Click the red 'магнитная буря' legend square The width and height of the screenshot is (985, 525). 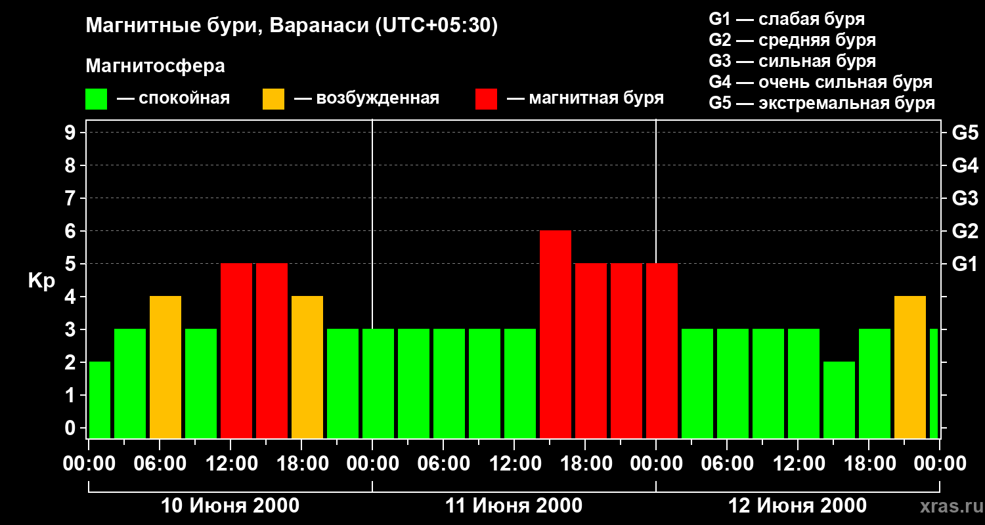(487, 99)
